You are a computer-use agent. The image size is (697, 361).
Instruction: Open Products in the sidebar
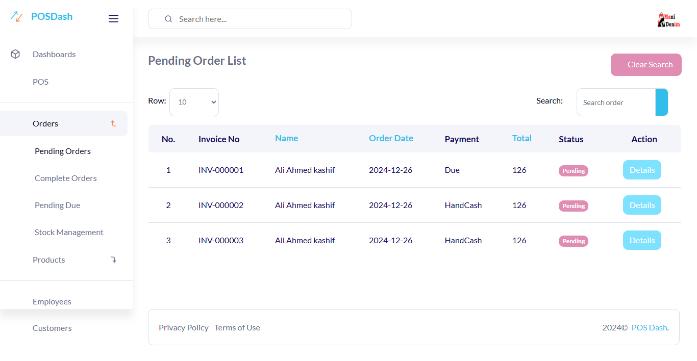tap(48, 260)
